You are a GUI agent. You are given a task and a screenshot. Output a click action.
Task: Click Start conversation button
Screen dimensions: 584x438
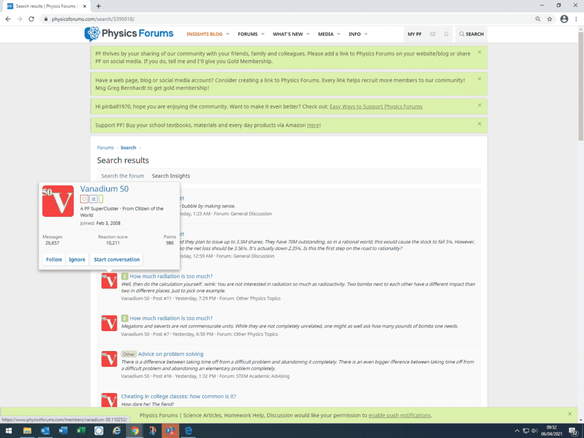click(117, 259)
